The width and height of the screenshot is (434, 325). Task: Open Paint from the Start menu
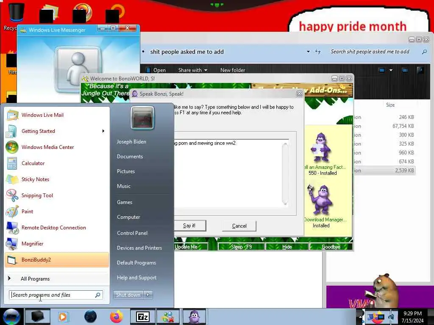(x=57, y=212)
